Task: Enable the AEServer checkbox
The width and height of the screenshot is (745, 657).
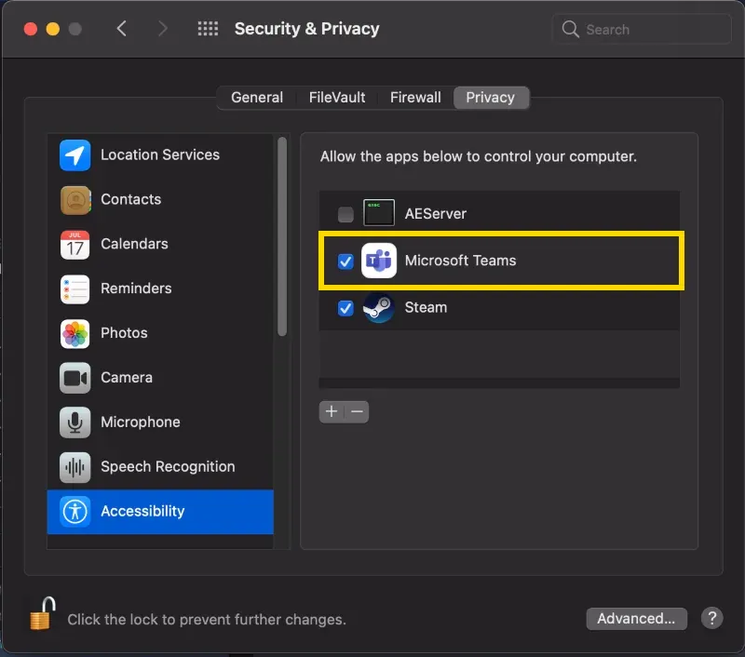Action: tap(345, 214)
